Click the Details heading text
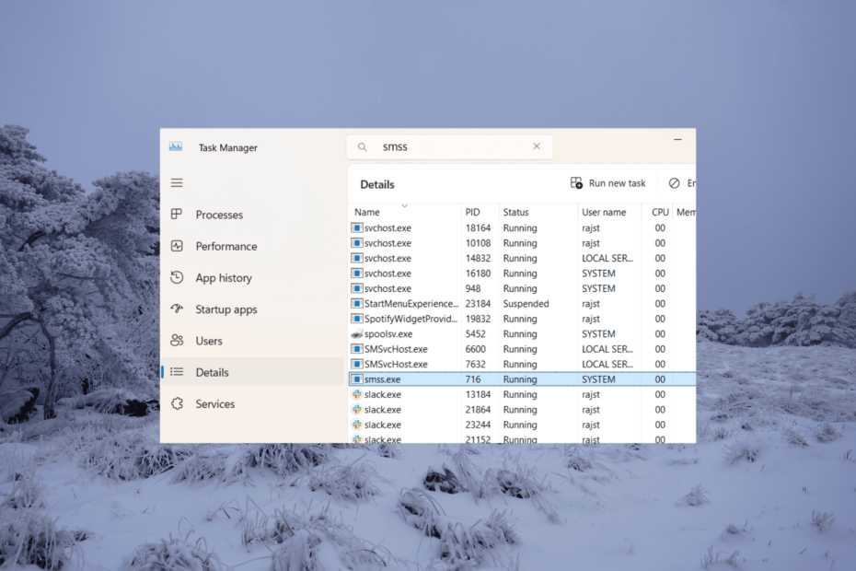This screenshot has height=571, width=856. pyautogui.click(x=377, y=185)
